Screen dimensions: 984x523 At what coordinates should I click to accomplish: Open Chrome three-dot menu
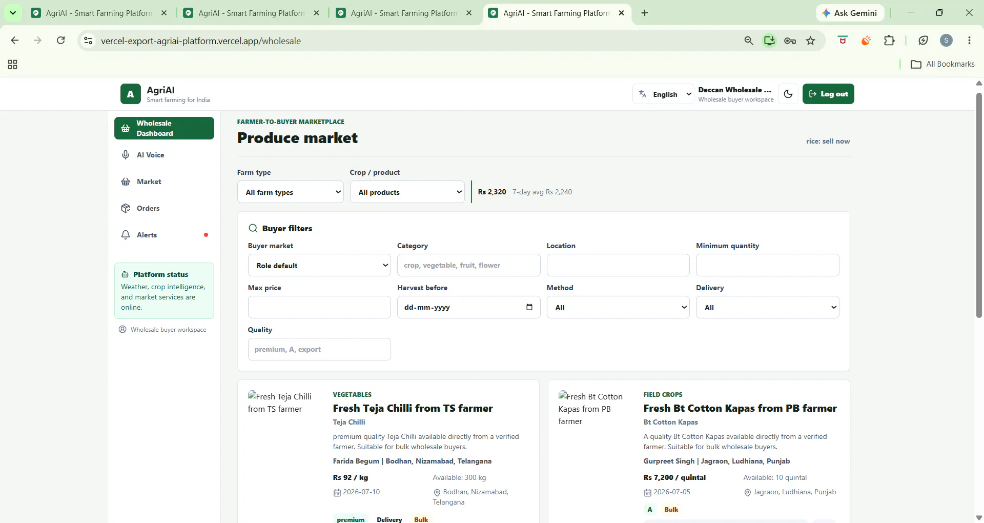pos(969,41)
